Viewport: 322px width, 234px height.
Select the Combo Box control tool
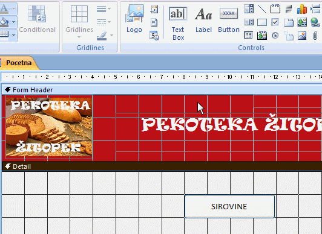[249, 9]
